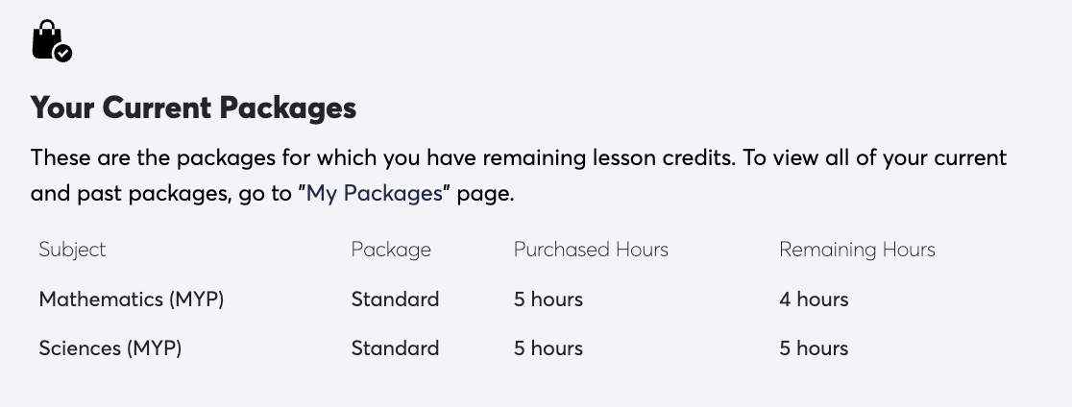Click 5 hours remaining for Sciences
Viewport: 1072px width, 407px height.
pos(814,348)
